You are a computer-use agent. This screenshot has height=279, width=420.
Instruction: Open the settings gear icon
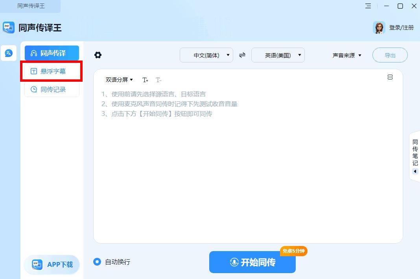[x=98, y=55]
